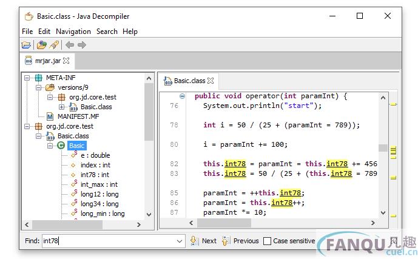The image size is (418, 259).
Task: Go back with the left arrow icon
Action: point(70,45)
